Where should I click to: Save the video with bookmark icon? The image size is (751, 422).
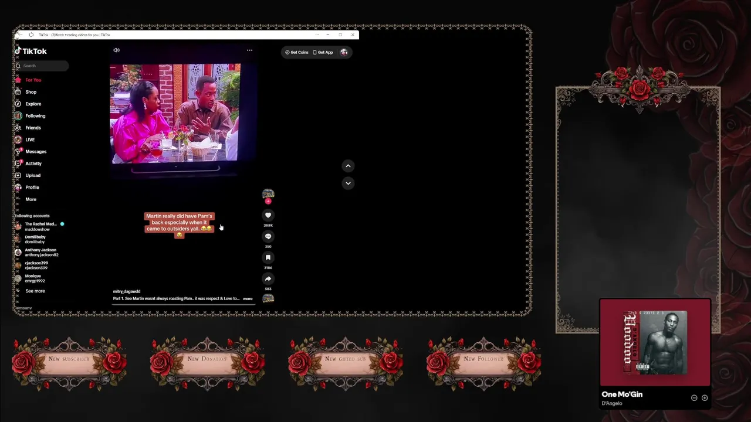268,257
